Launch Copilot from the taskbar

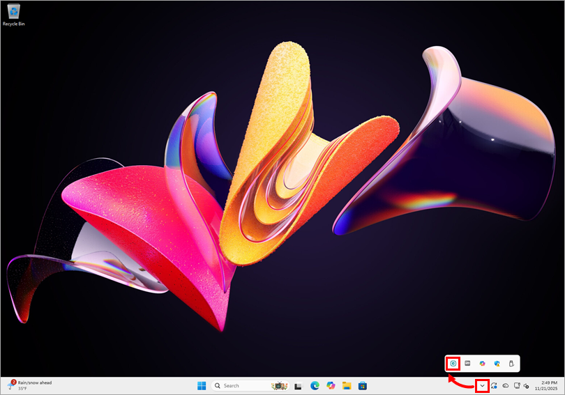[331, 385]
